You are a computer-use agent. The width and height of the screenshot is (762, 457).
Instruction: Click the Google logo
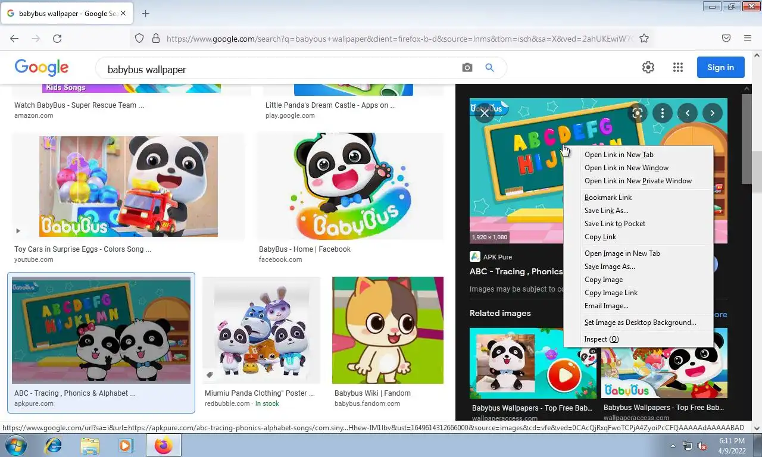point(42,67)
